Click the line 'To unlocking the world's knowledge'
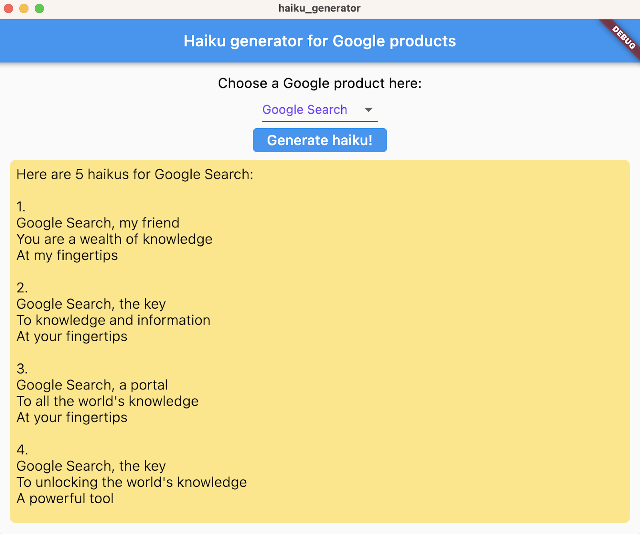Screen dimensions: 640x534 click(x=132, y=482)
